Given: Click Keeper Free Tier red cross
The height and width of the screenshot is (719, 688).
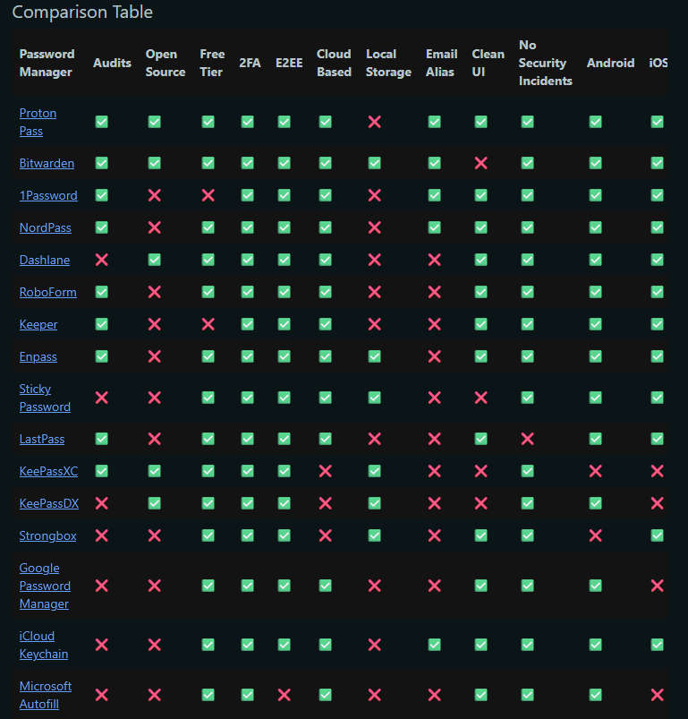Looking at the screenshot, I should [208, 324].
